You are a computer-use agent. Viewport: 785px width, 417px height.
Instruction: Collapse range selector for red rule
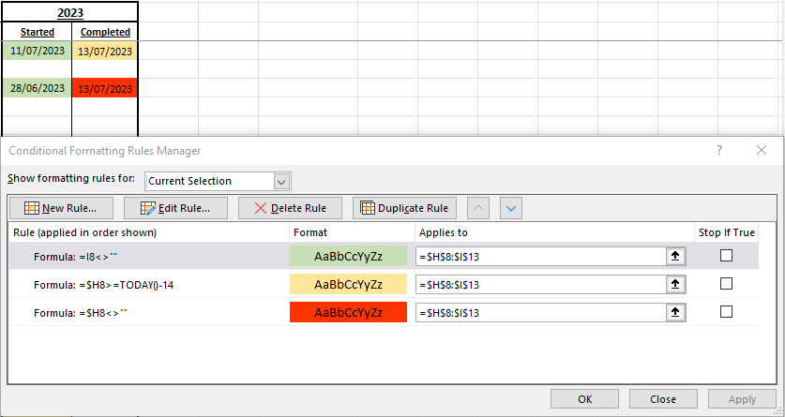click(x=675, y=312)
